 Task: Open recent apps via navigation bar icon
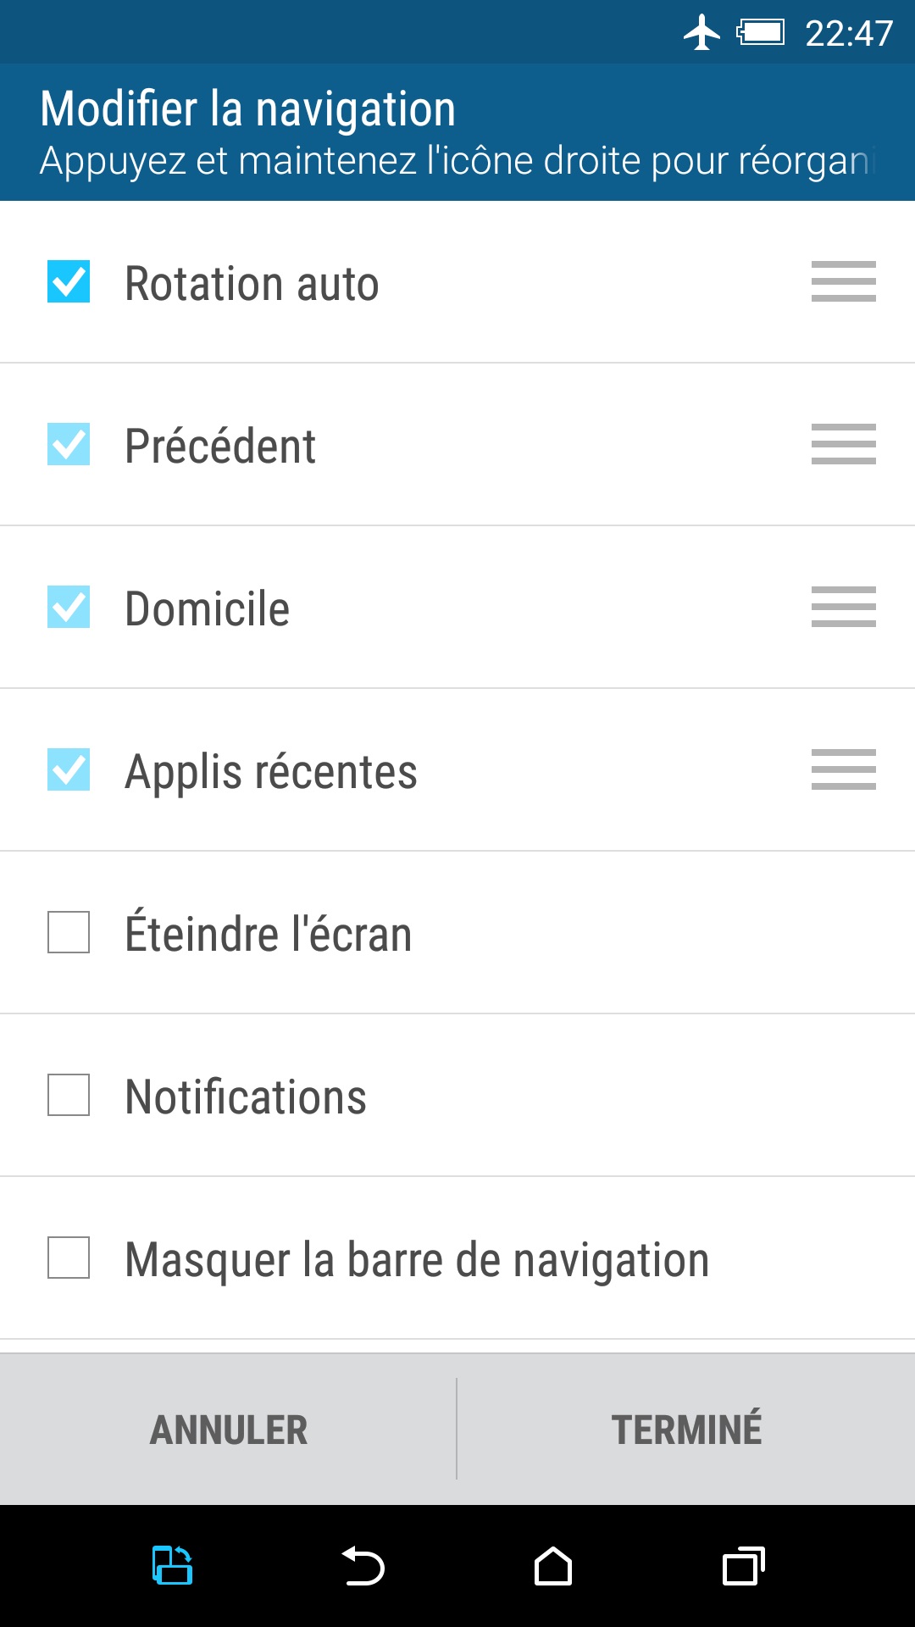743,1566
